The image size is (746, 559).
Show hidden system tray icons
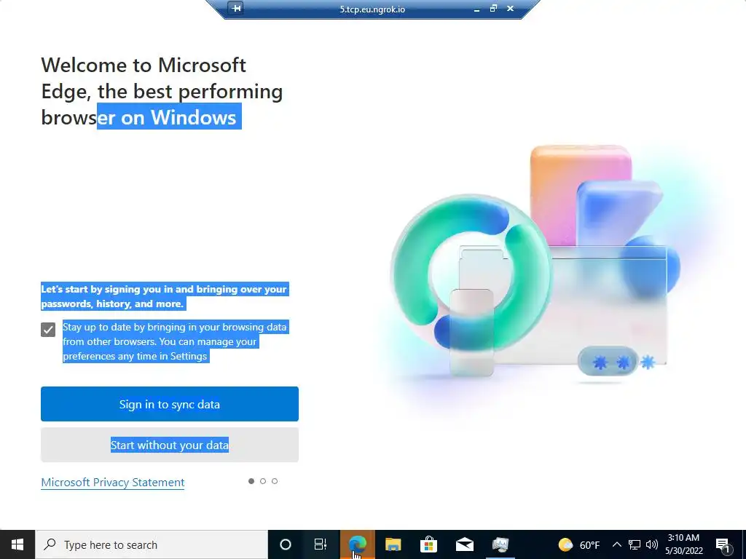pos(616,544)
